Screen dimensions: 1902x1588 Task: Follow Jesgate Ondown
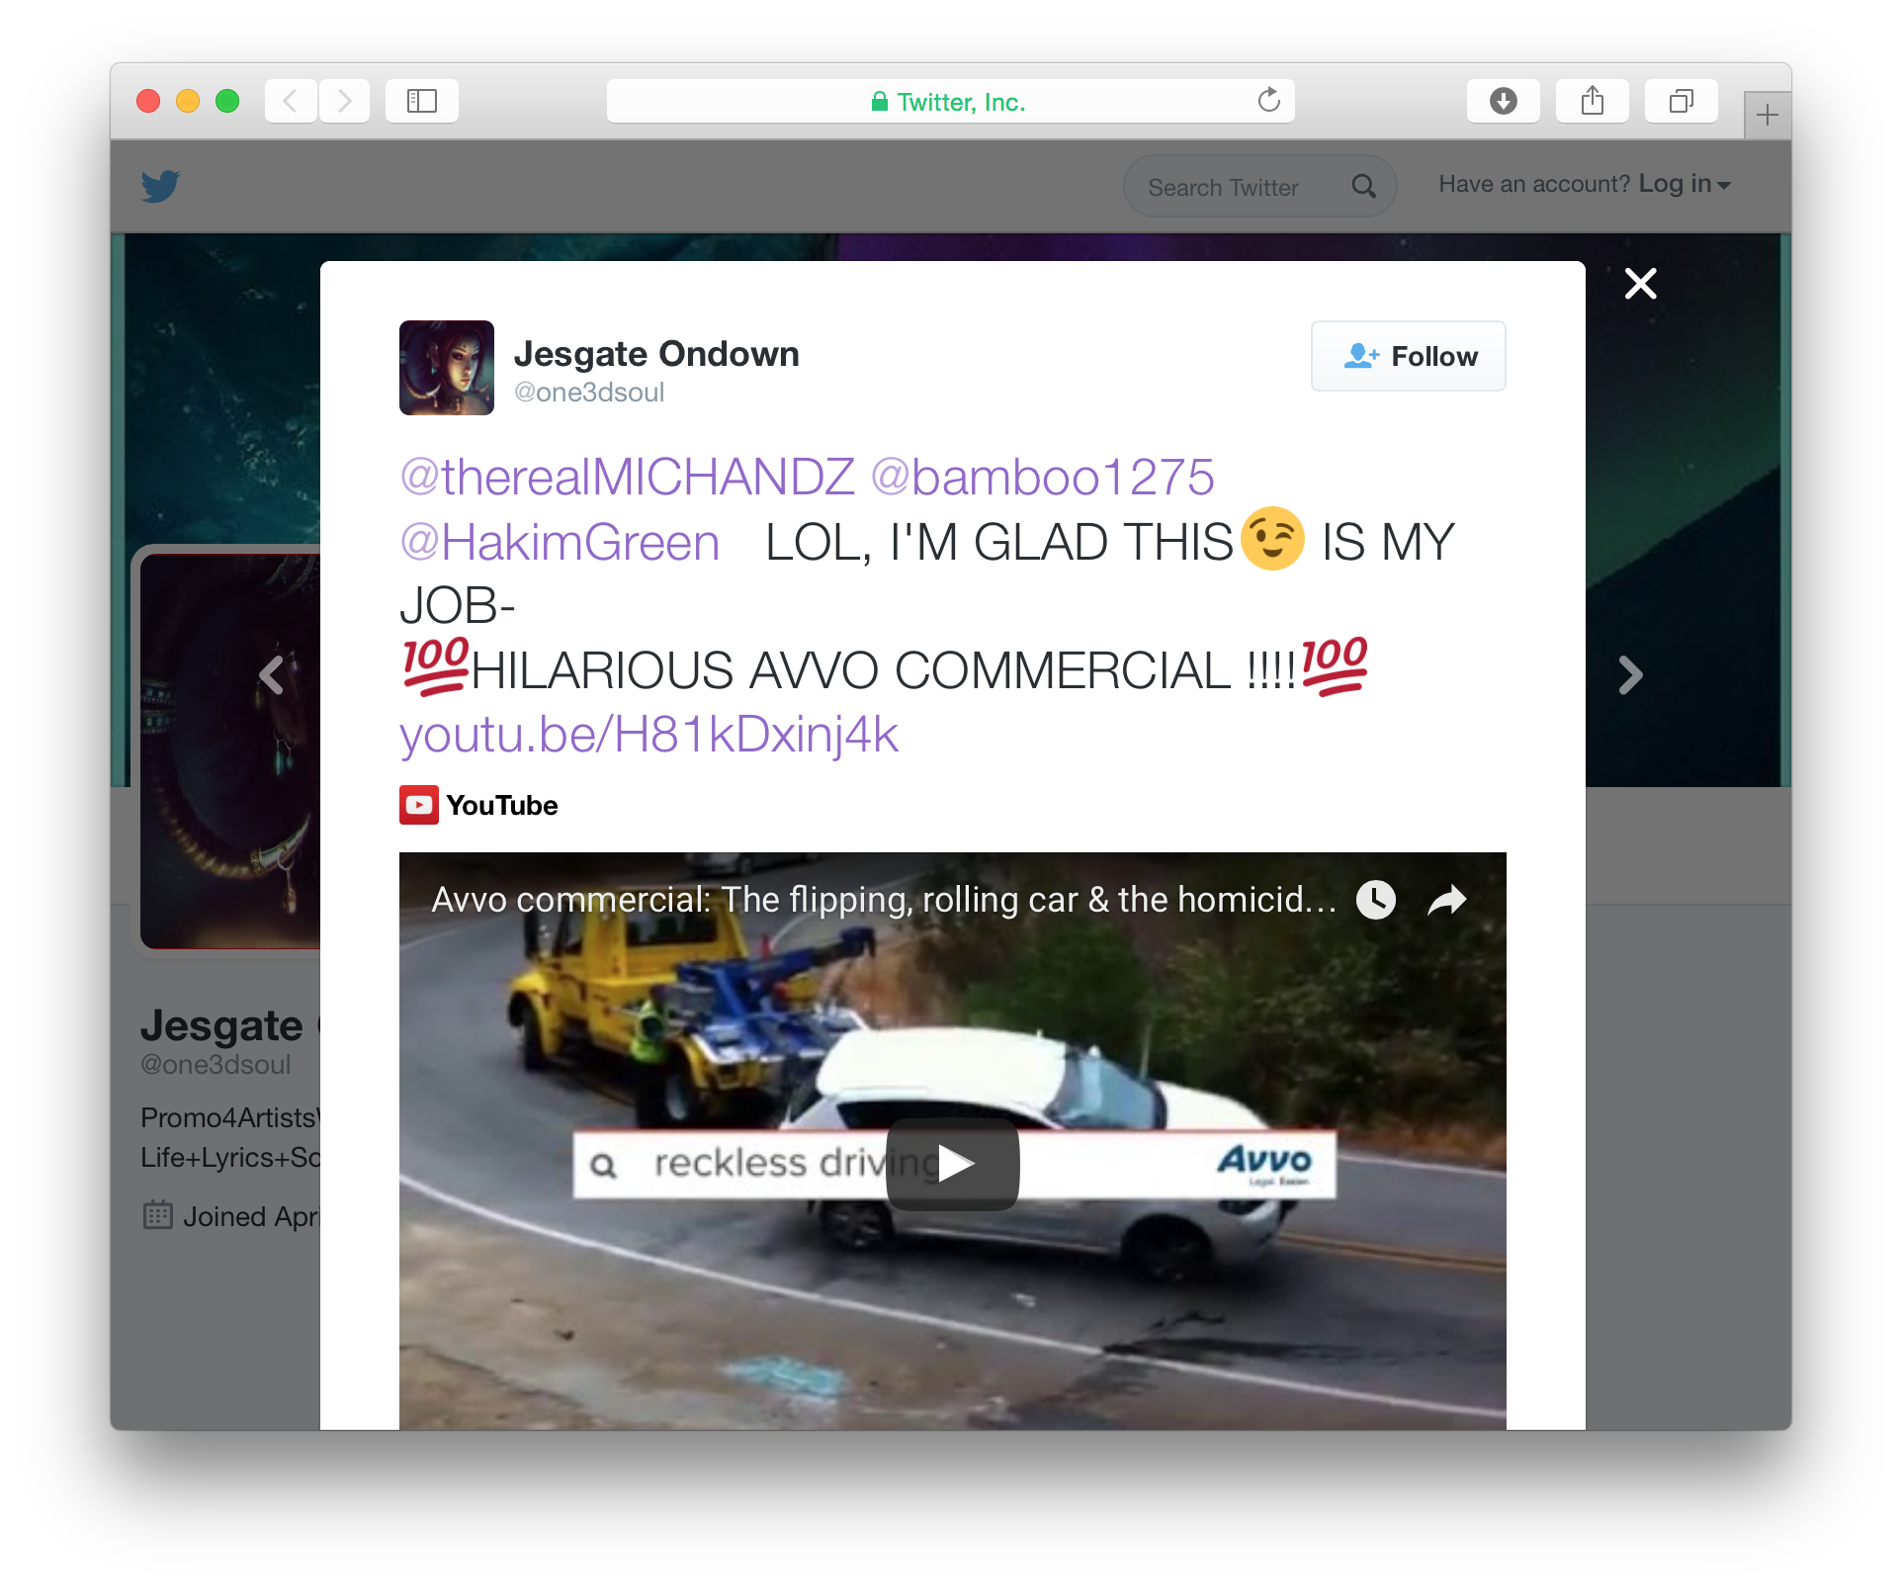coord(1408,356)
